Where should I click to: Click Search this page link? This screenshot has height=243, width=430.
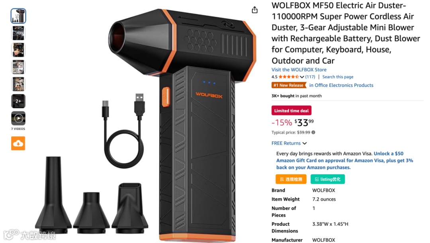[x=338, y=77]
